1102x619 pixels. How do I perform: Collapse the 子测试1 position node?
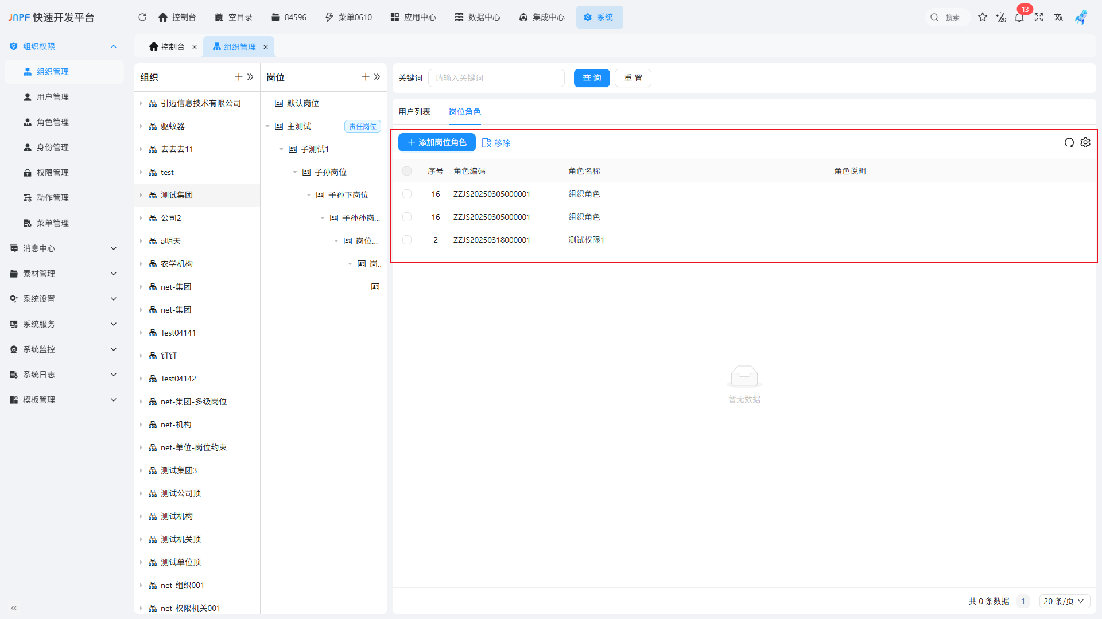(x=281, y=149)
